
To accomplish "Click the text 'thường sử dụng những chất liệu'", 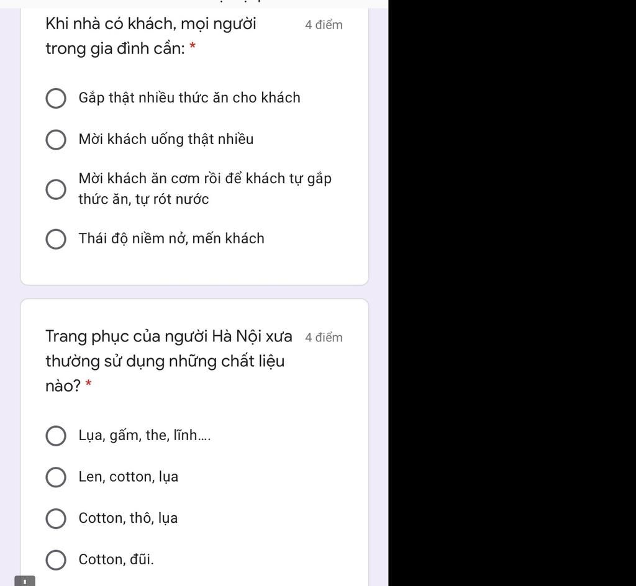I will [165, 361].
